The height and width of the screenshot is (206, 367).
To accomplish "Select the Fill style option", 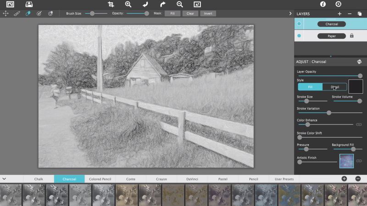I will (310, 87).
